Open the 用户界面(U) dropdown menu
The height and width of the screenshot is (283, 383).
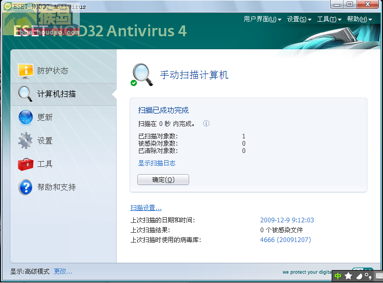262,19
